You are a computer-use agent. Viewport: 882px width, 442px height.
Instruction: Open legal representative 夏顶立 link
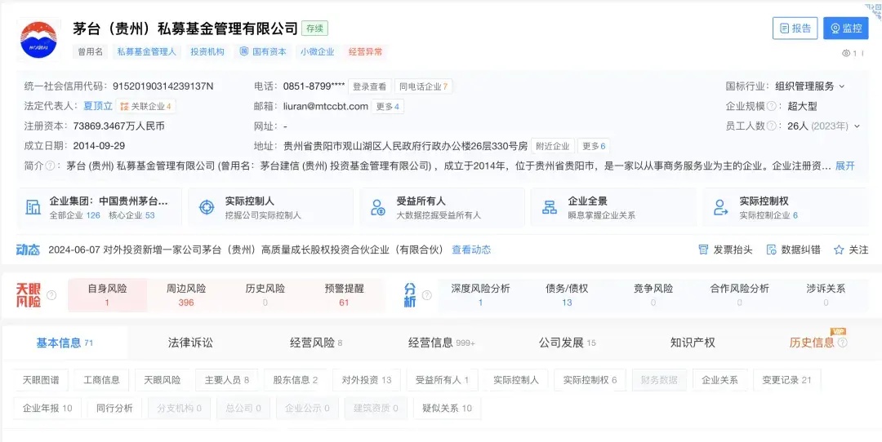98,106
